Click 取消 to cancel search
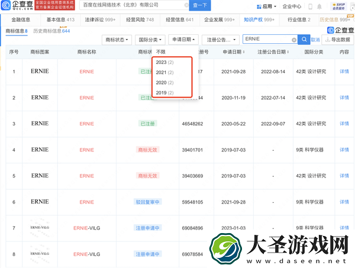The image size is (355, 268). coord(315,40)
